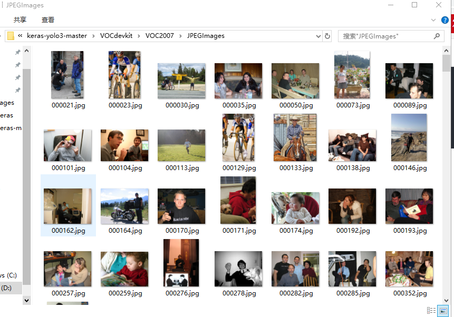The height and width of the screenshot is (317, 454).
Task: Expand the ribbon with the chevron arrow
Action: tap(433, 20)
